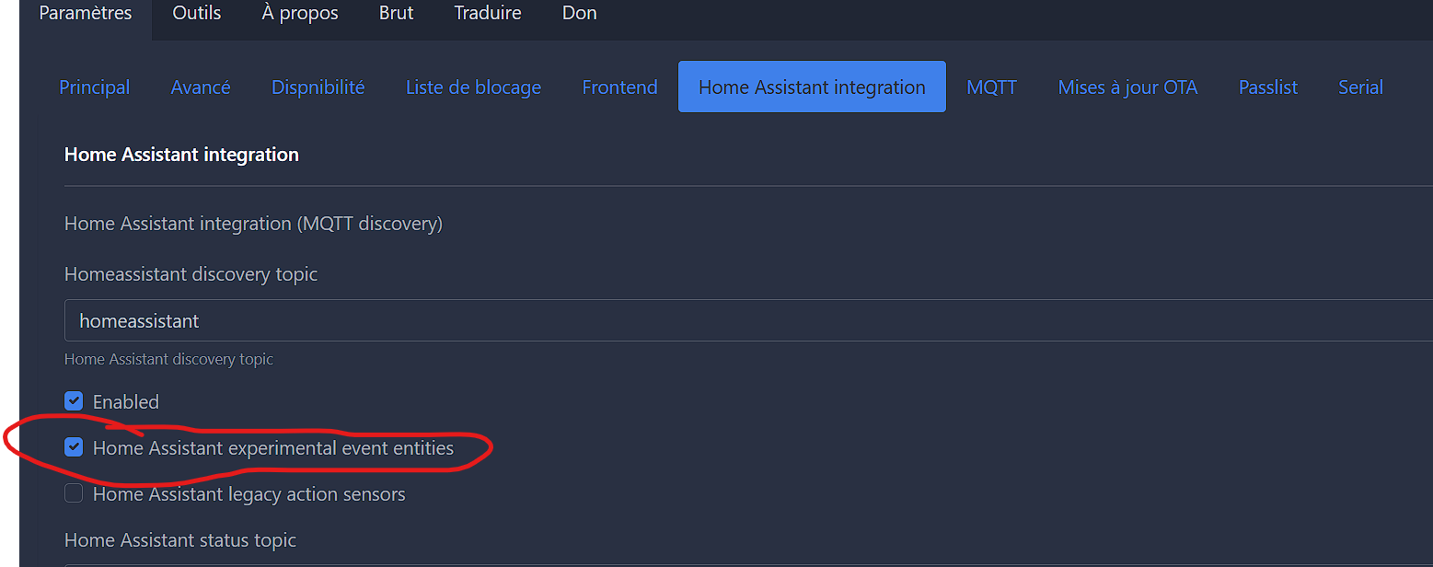Image resolution: width=1433 pixels, height=567 pixels.
Task: Click the Homeassistant discovery topic input field
Action: click(736, 321)
